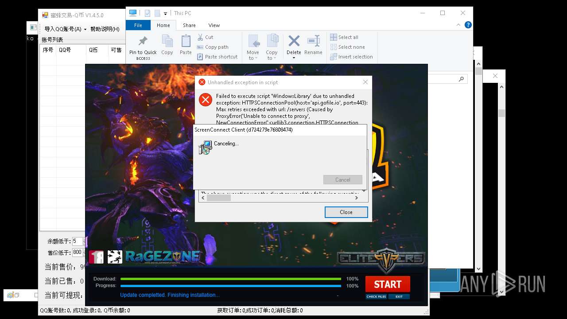
Task: Click Paste shortcut in Explorer ribbon
Action: coord(217,57)
